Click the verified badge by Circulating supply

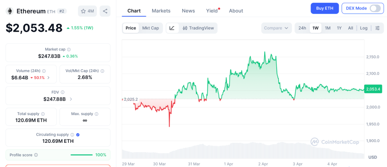pos(78,134)
